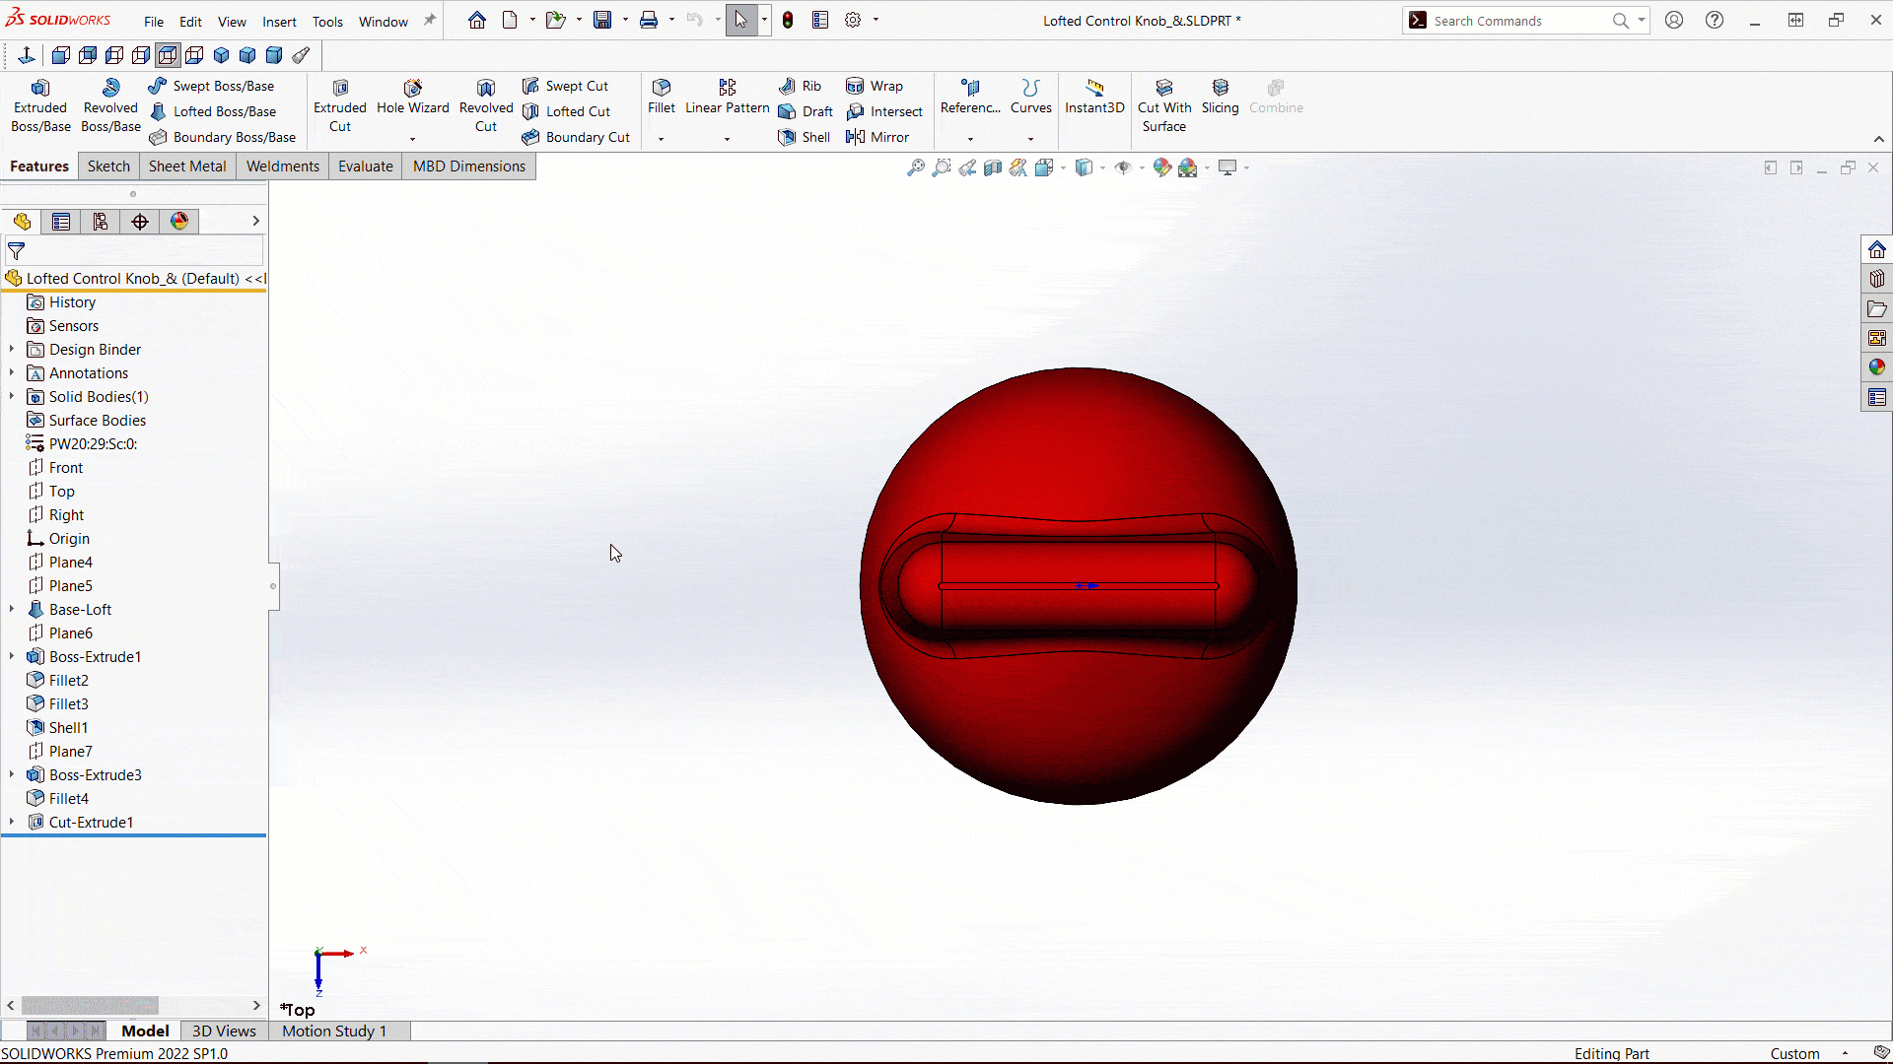Select Cut With Surface tool
Image resolution: width=1893 pixels, height=1064 pixels.
pyautogui.click(x=1164, y=105)
